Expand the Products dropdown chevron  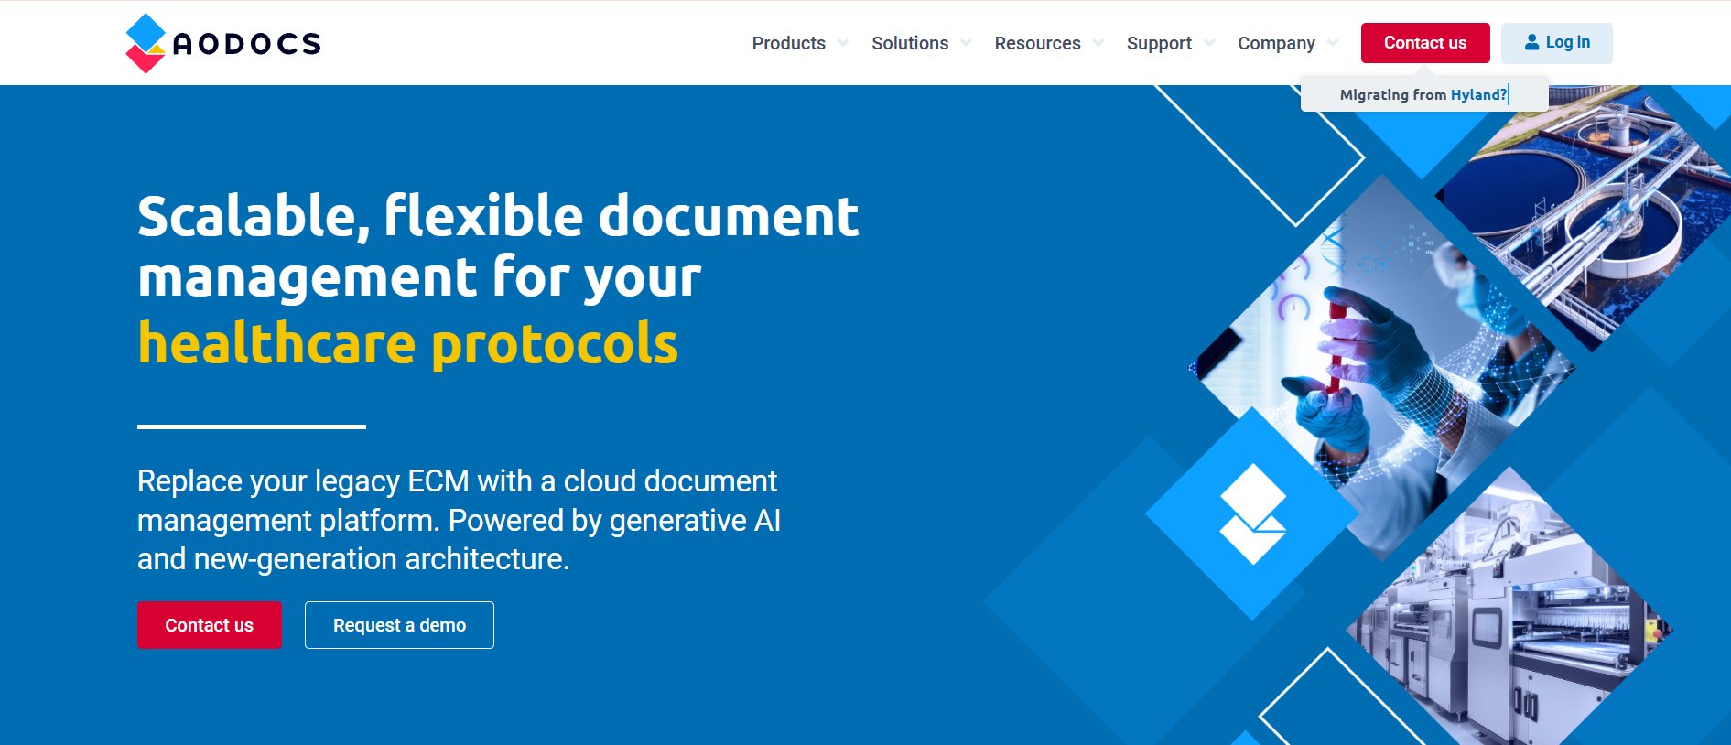[x=843, y=43]
